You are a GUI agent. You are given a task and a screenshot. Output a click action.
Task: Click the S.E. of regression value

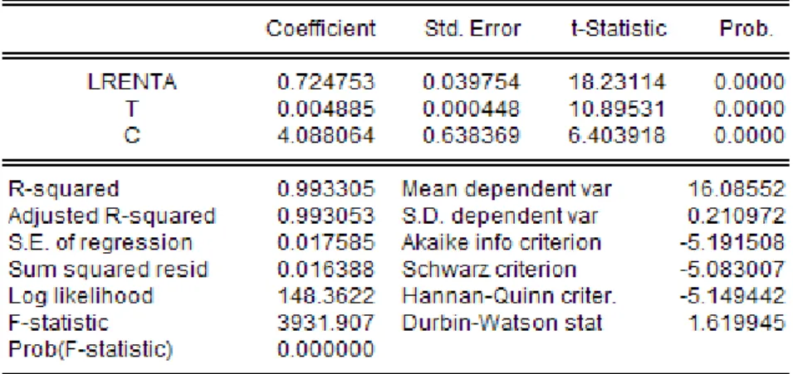tap(326, 243)
